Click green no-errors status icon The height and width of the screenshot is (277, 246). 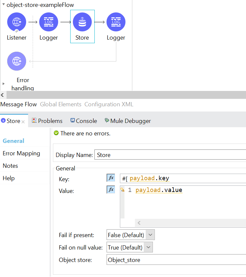coord(56,133)
